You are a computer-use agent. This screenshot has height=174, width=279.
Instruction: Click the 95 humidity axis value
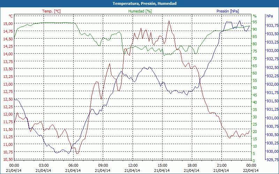pos(255,22)
